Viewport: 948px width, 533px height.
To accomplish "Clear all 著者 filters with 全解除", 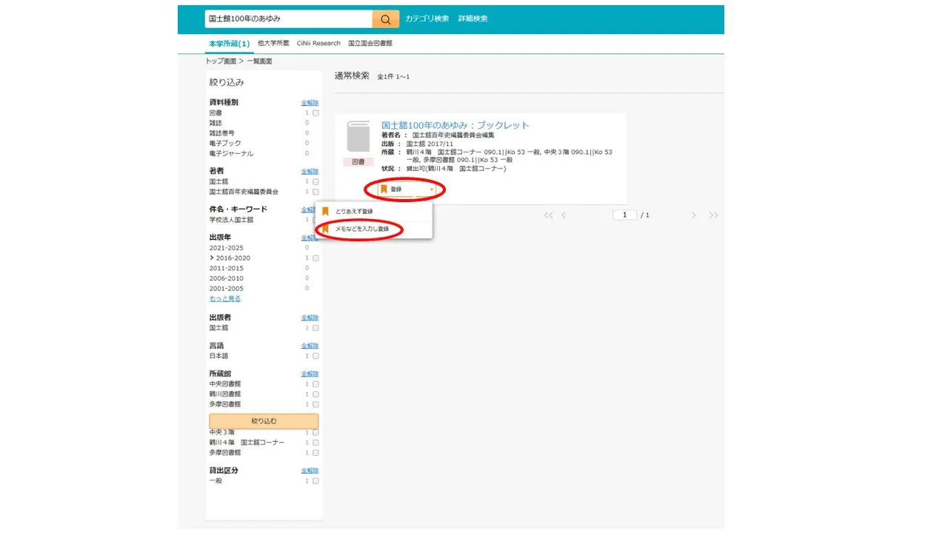I will 310,171.
